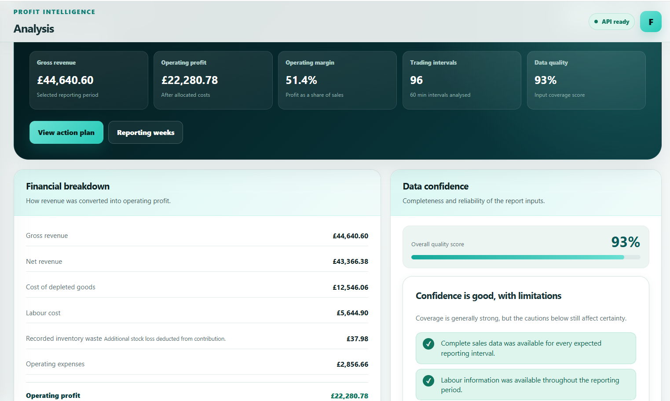Click the labour information availability note

526,385
